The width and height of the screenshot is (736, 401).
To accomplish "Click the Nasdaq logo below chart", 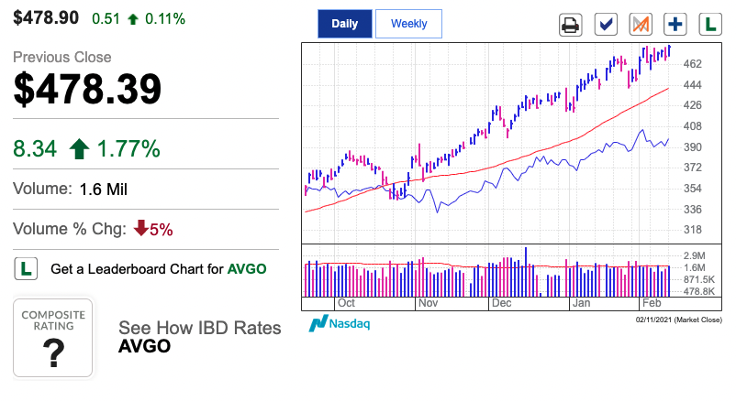I will [x=340, y=323].
